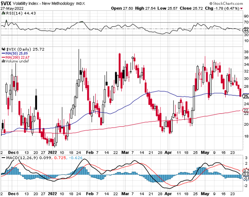The width and height of the screenshot is (249, 197).
Task: Click the May label on the date axis
Action: pos(205,152)
